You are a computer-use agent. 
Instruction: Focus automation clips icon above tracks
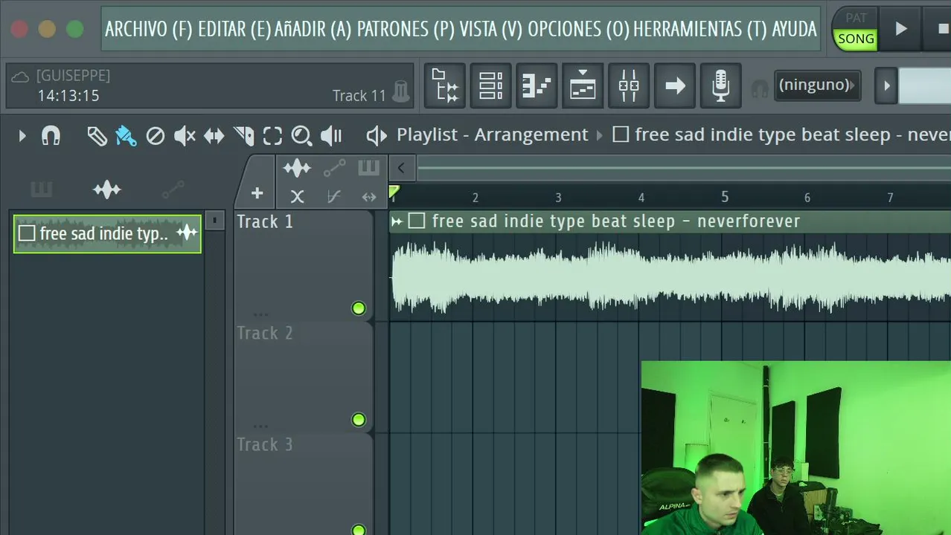[x=334, y=169]
